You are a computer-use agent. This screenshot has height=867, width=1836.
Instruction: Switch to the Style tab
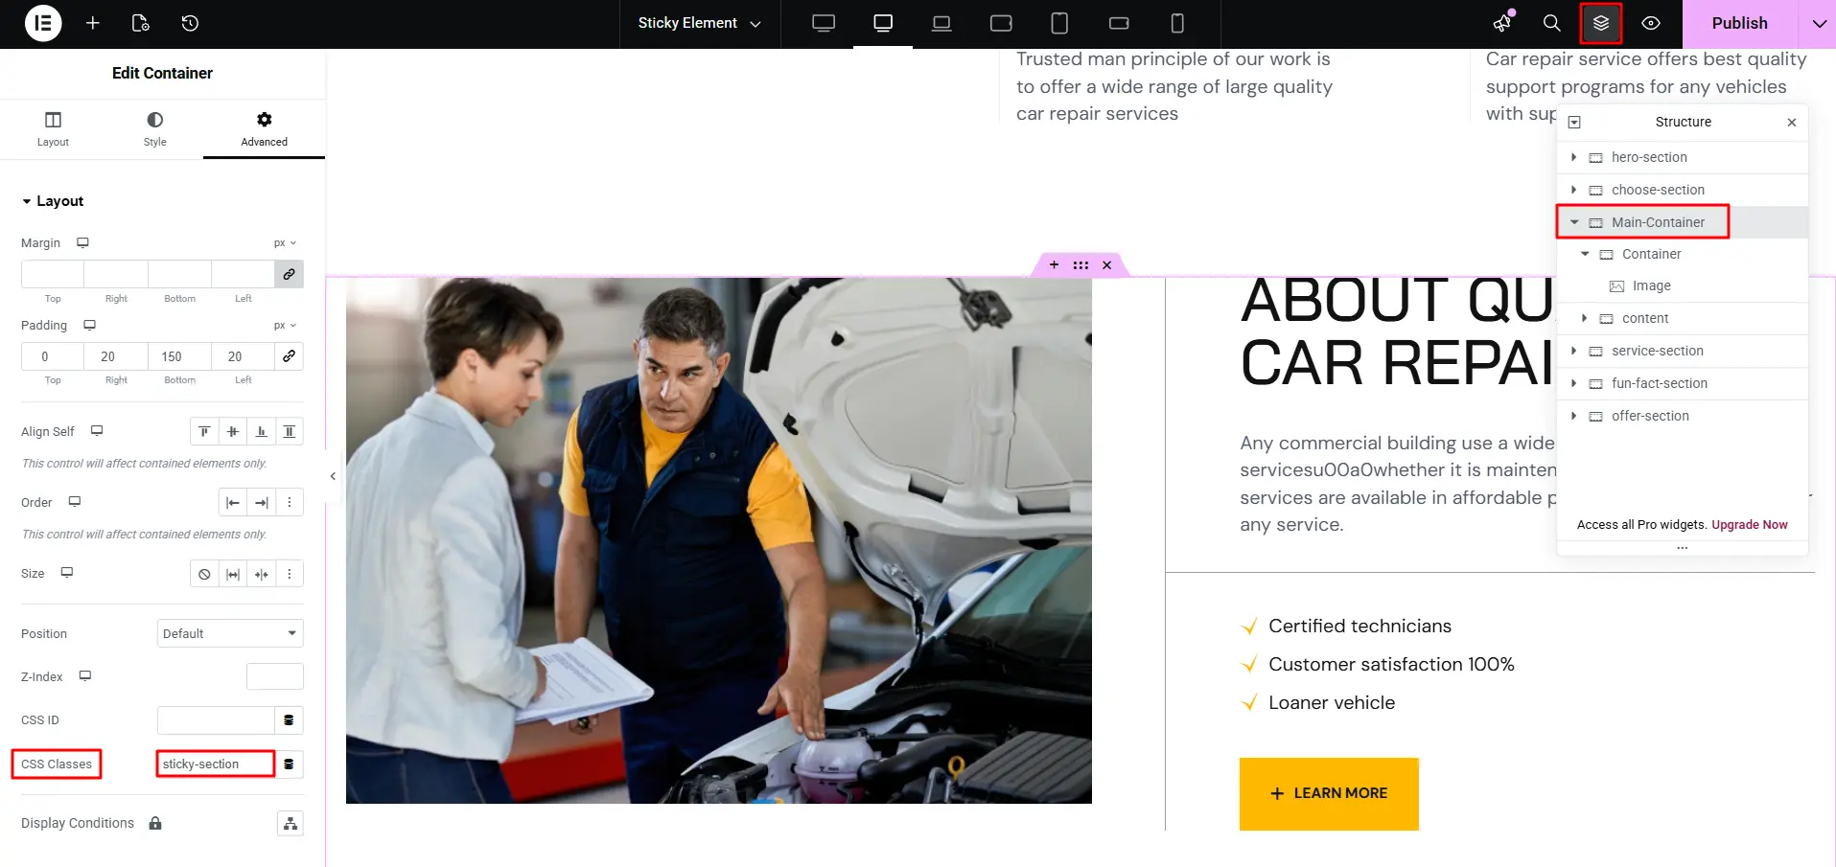154,128
